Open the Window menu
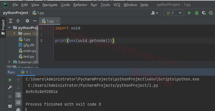The height and width of the screenshot is (111, 215). pyautogui.click(x=130, y=5)
